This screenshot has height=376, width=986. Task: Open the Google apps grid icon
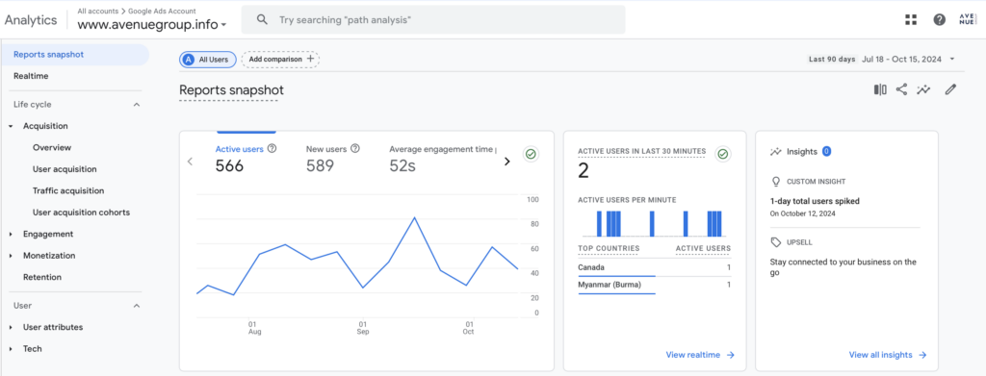(x=911, y=19)
